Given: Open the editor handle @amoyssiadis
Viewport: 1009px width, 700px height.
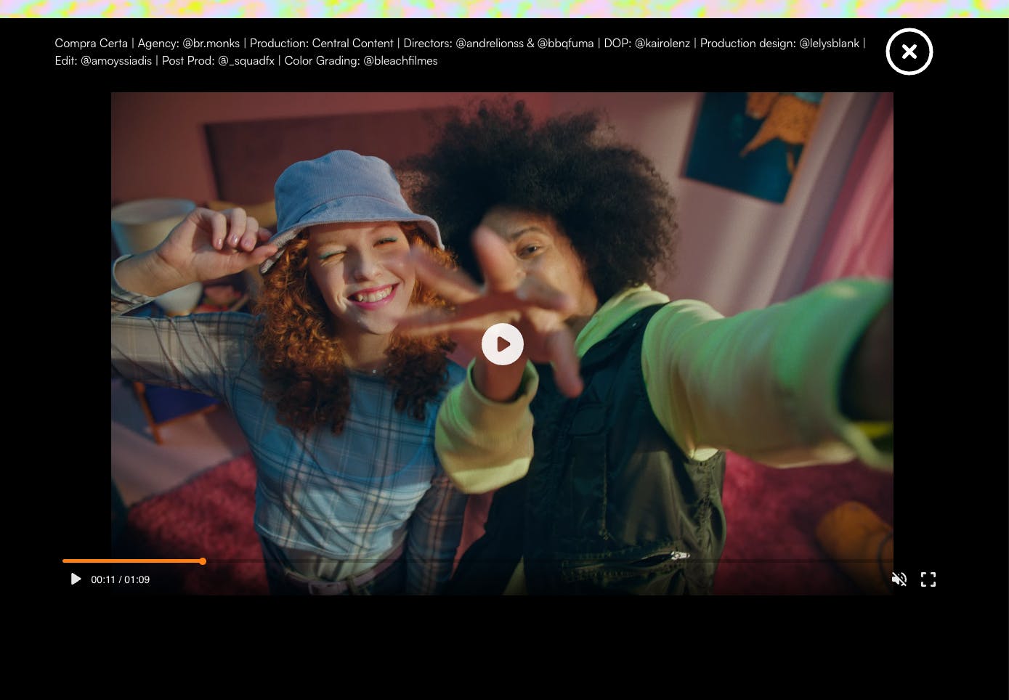Looking at the screenshot, I should pyautogui.click(x=116, y=61).
